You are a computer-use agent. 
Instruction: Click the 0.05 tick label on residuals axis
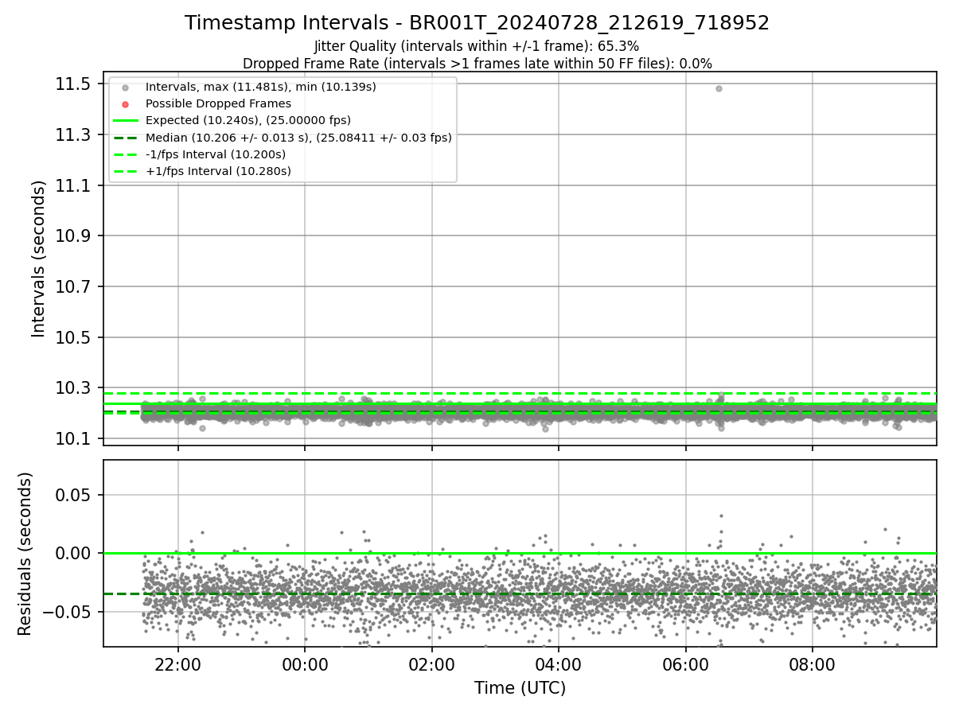point(75,495)
